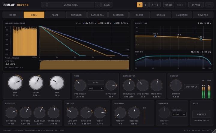Screen dimensions: 216x133
Task: Select state A
Action: (x=139, y=5)
